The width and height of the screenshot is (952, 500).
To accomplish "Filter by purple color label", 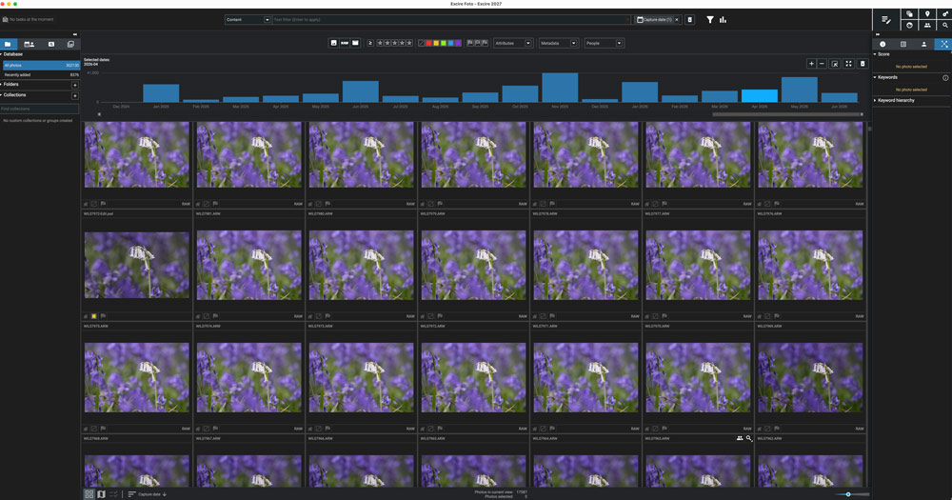I will point(458,43).
